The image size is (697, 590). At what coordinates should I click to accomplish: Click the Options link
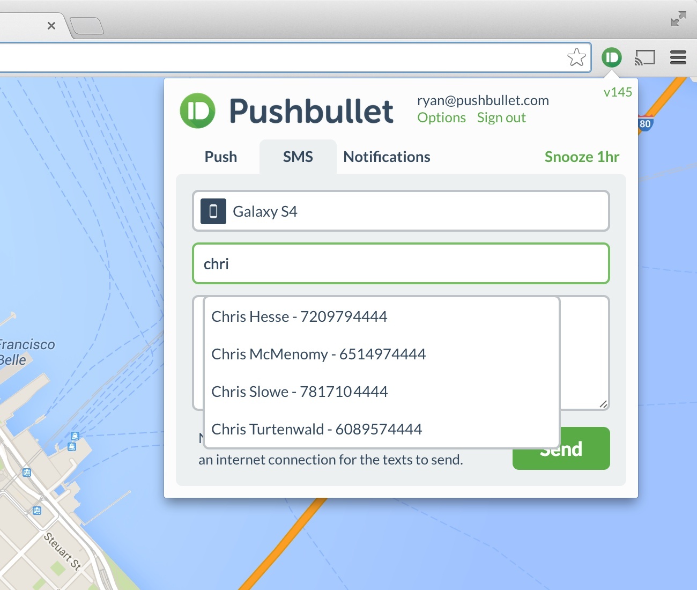[x=441, y=117]
